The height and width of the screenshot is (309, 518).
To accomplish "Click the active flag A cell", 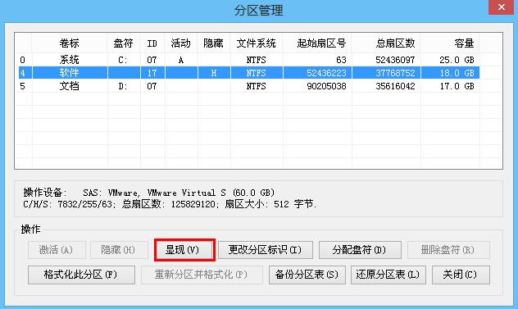I will click(x=180, y=60).
